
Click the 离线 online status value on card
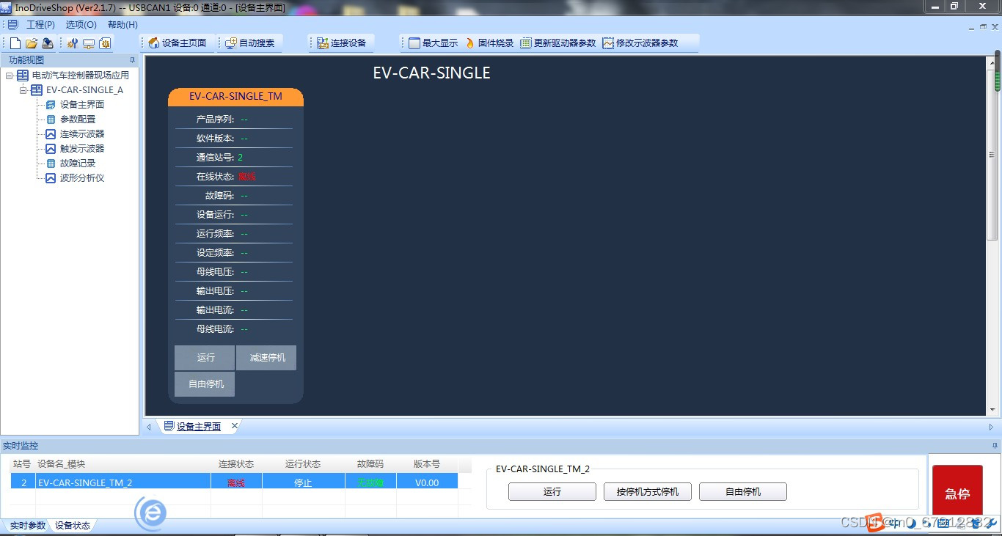point(247,177)
